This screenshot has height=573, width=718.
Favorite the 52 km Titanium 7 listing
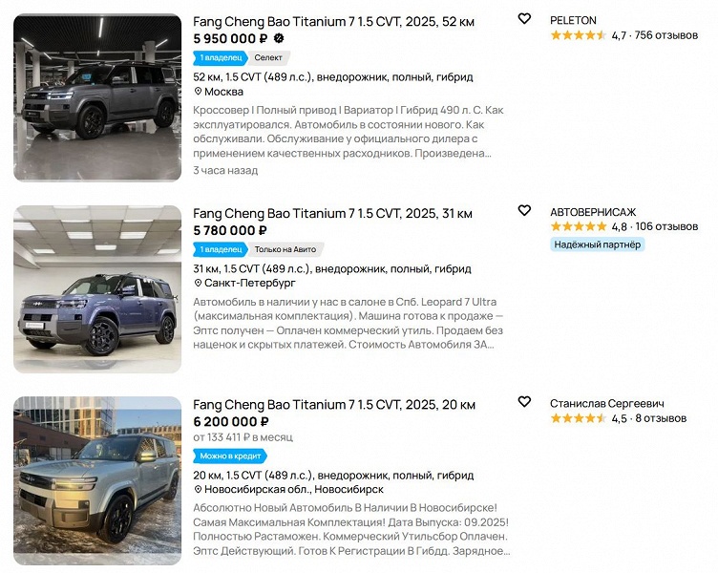pyautogui.click(x=523, y=19)
